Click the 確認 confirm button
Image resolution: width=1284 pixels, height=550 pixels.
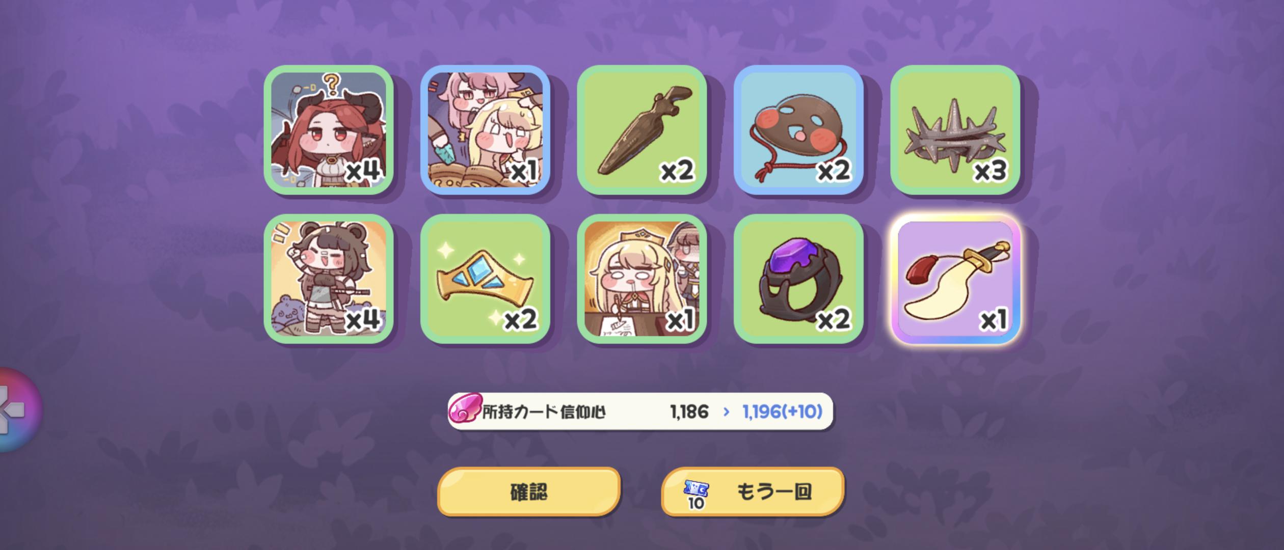[529, 491]
